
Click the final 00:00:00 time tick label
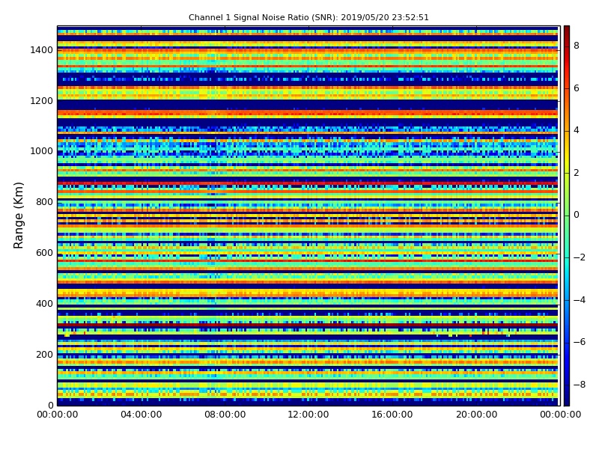pyautogui.click(x=560, y=415)
